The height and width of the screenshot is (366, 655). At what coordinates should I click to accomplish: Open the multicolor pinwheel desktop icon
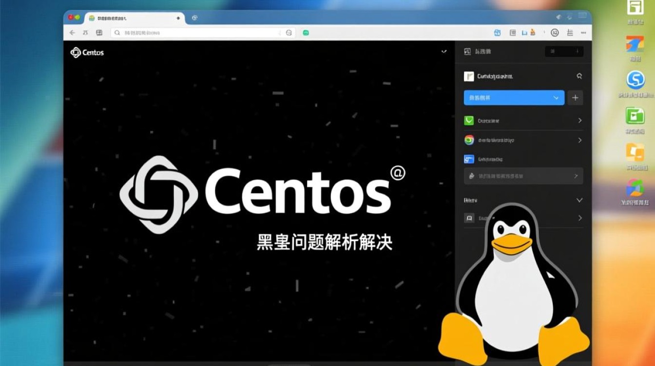[x=636, y=188]
